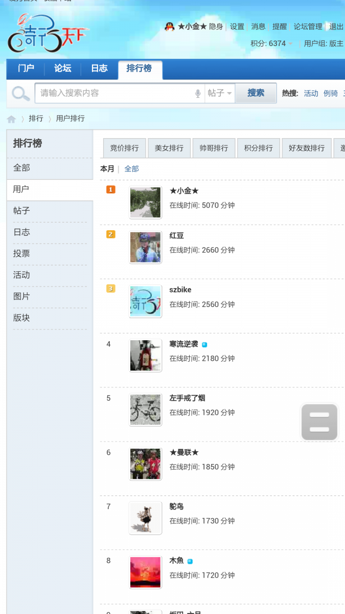
Task: Click the magnifying glass search icon
Action: click(x=20, y=94)
